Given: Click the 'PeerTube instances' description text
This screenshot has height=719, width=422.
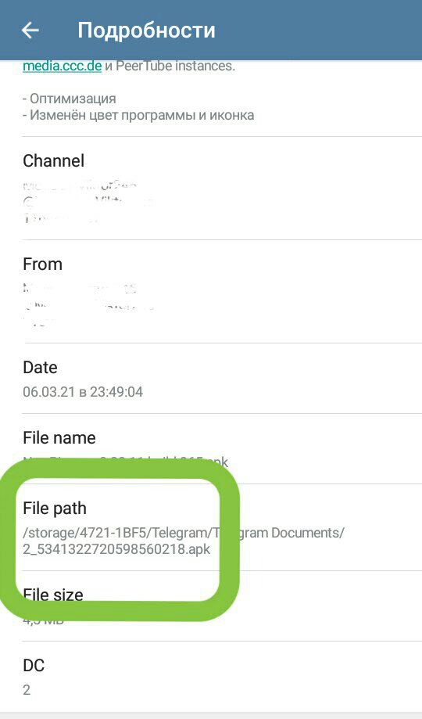Looking at the screenshot, I should [x=175, y=66].
